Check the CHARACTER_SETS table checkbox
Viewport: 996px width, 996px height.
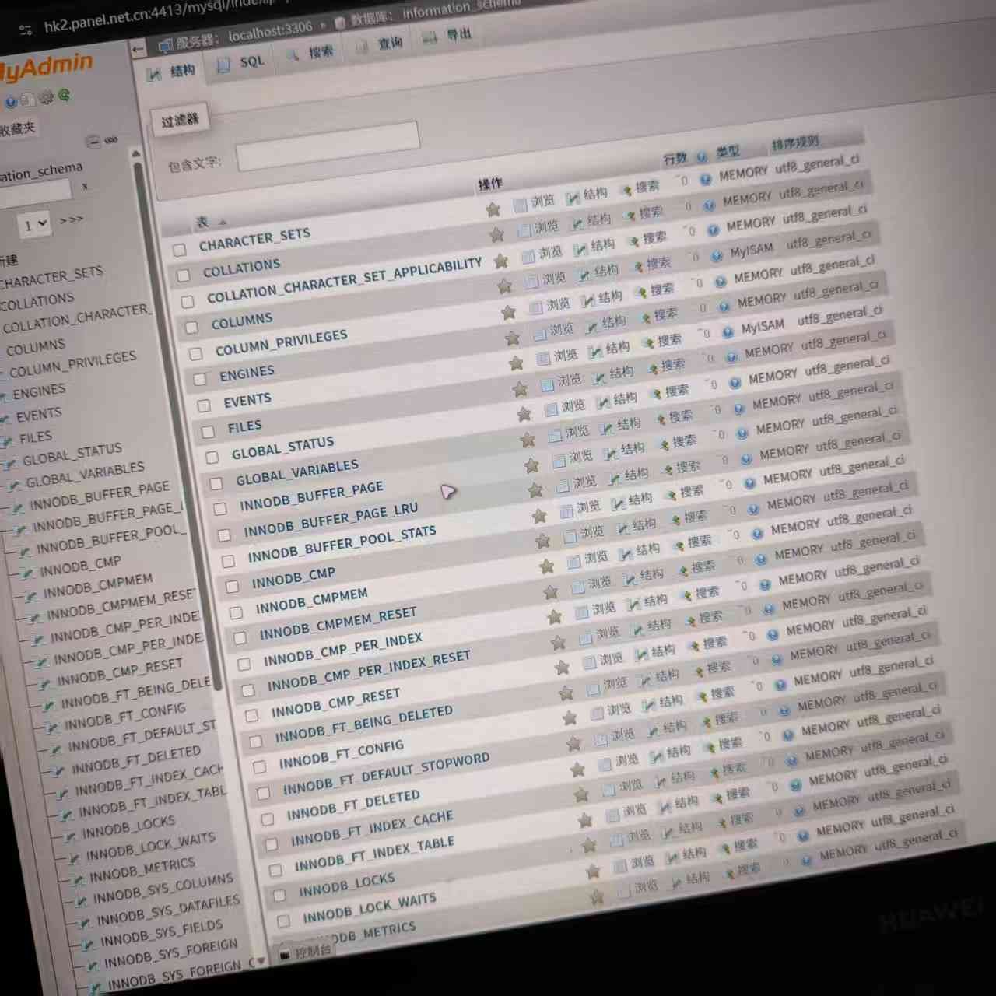(180, 250)
